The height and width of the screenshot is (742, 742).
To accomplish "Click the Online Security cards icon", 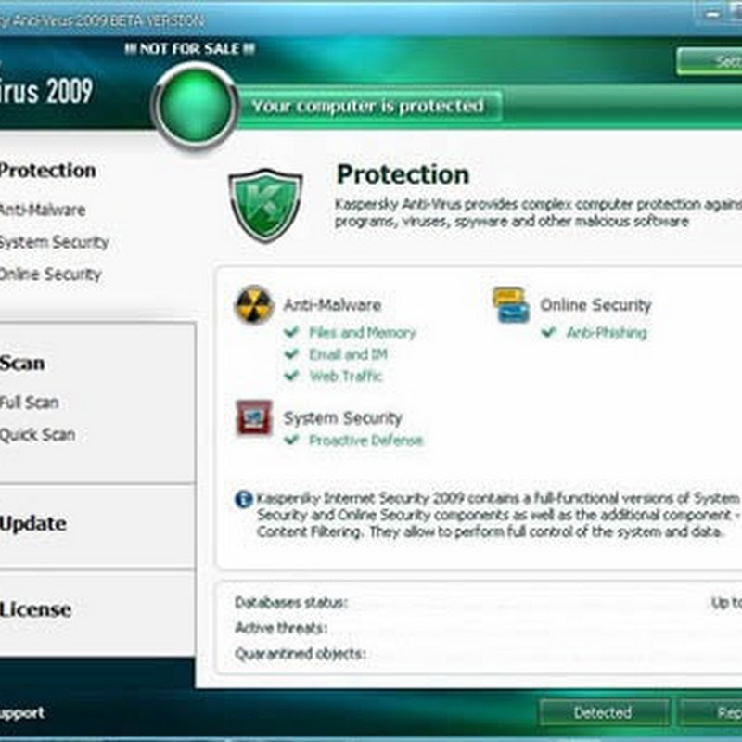I will tap(511, 305).
